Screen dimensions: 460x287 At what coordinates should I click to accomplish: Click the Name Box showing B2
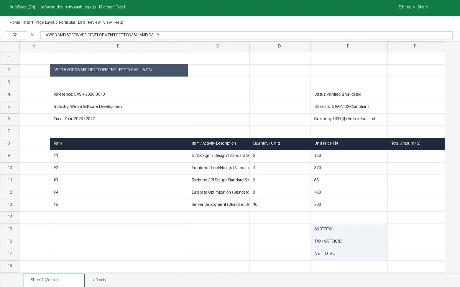coord(16,35)
